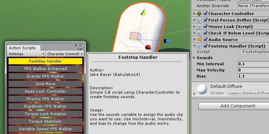Open the Action Scripts panel options menu icon

pyautogui.click(x=80, y=49)
